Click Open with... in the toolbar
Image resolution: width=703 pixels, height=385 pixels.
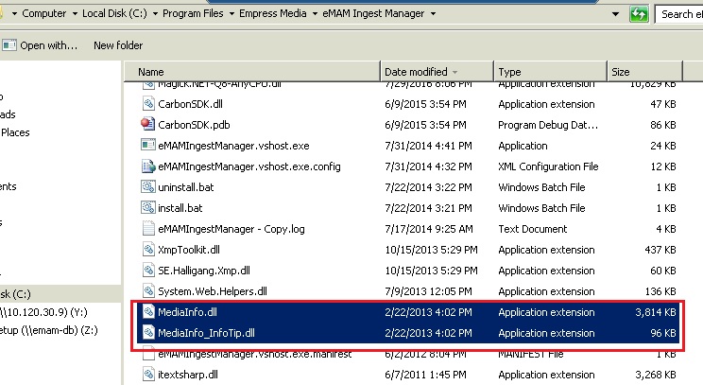coord(48,45)
